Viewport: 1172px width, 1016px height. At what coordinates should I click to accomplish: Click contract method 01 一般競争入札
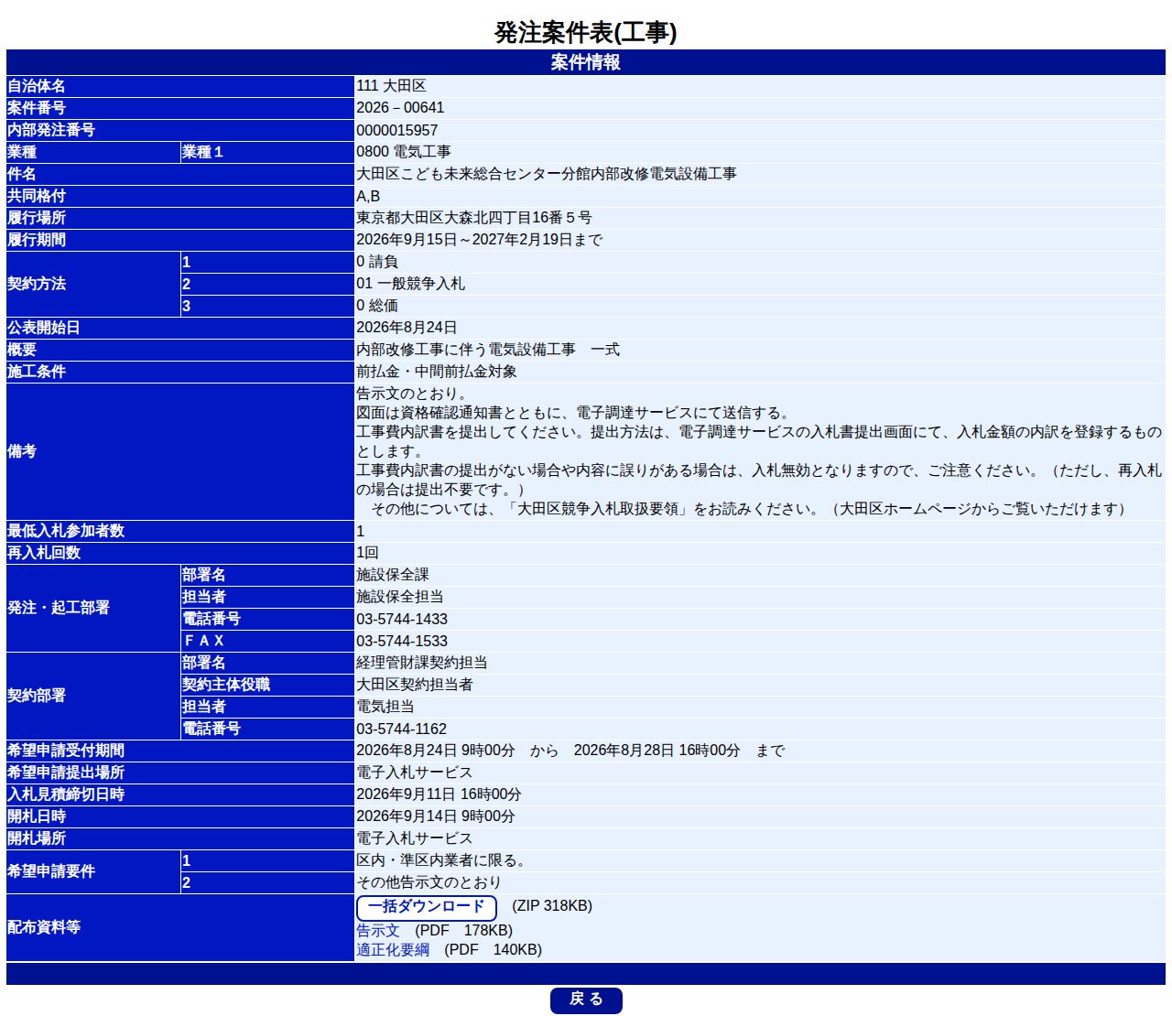411,284
